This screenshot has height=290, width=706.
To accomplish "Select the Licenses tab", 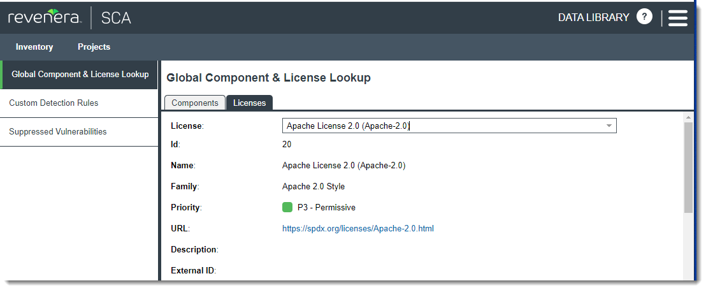I will click(x=249, y=103).
